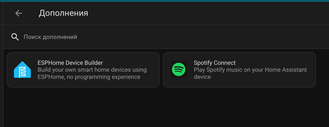Select the ESPHome add-on description text
329x127 pixels.
(x=92, y=73)
